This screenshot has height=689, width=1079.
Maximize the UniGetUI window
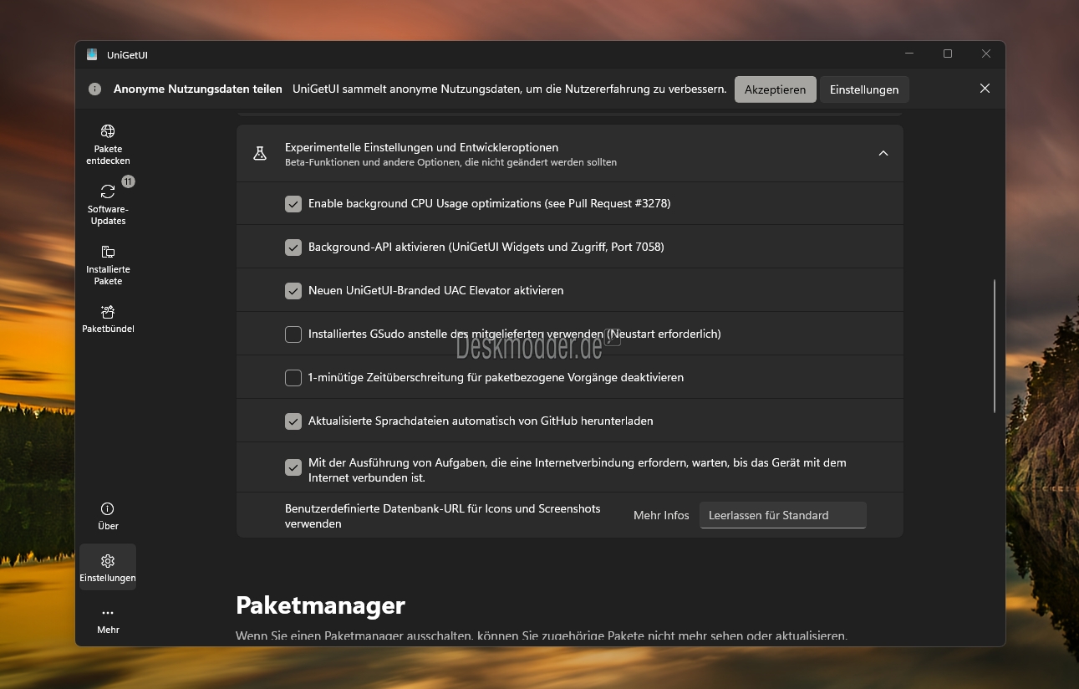tap(948, 54)
